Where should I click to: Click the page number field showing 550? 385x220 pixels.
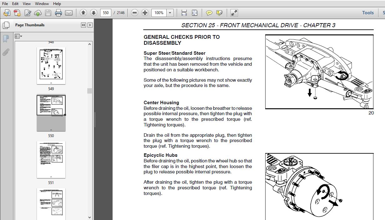pos(106,13)
